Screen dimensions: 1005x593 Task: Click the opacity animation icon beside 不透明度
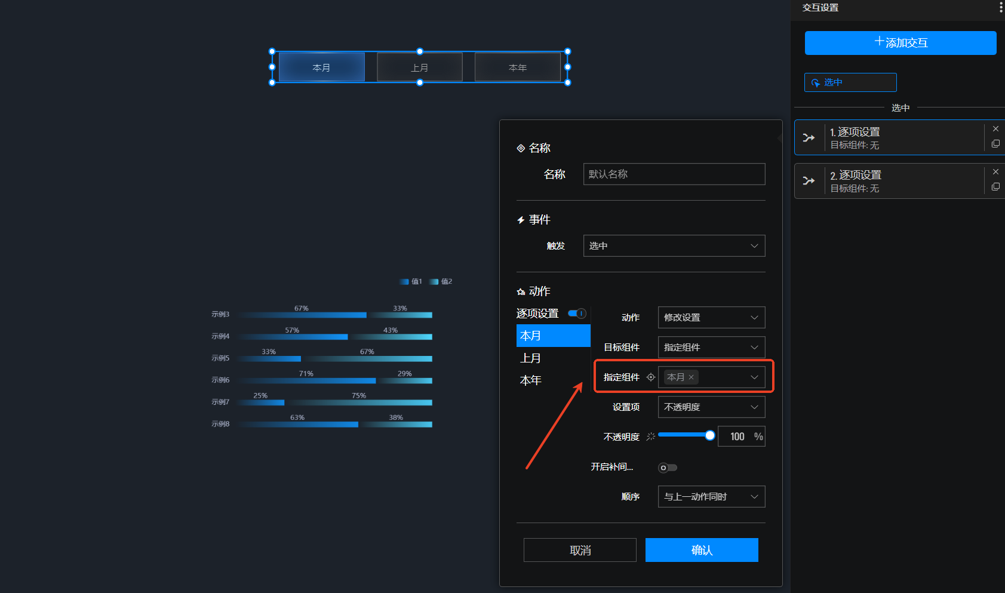[x=651, y=437]
